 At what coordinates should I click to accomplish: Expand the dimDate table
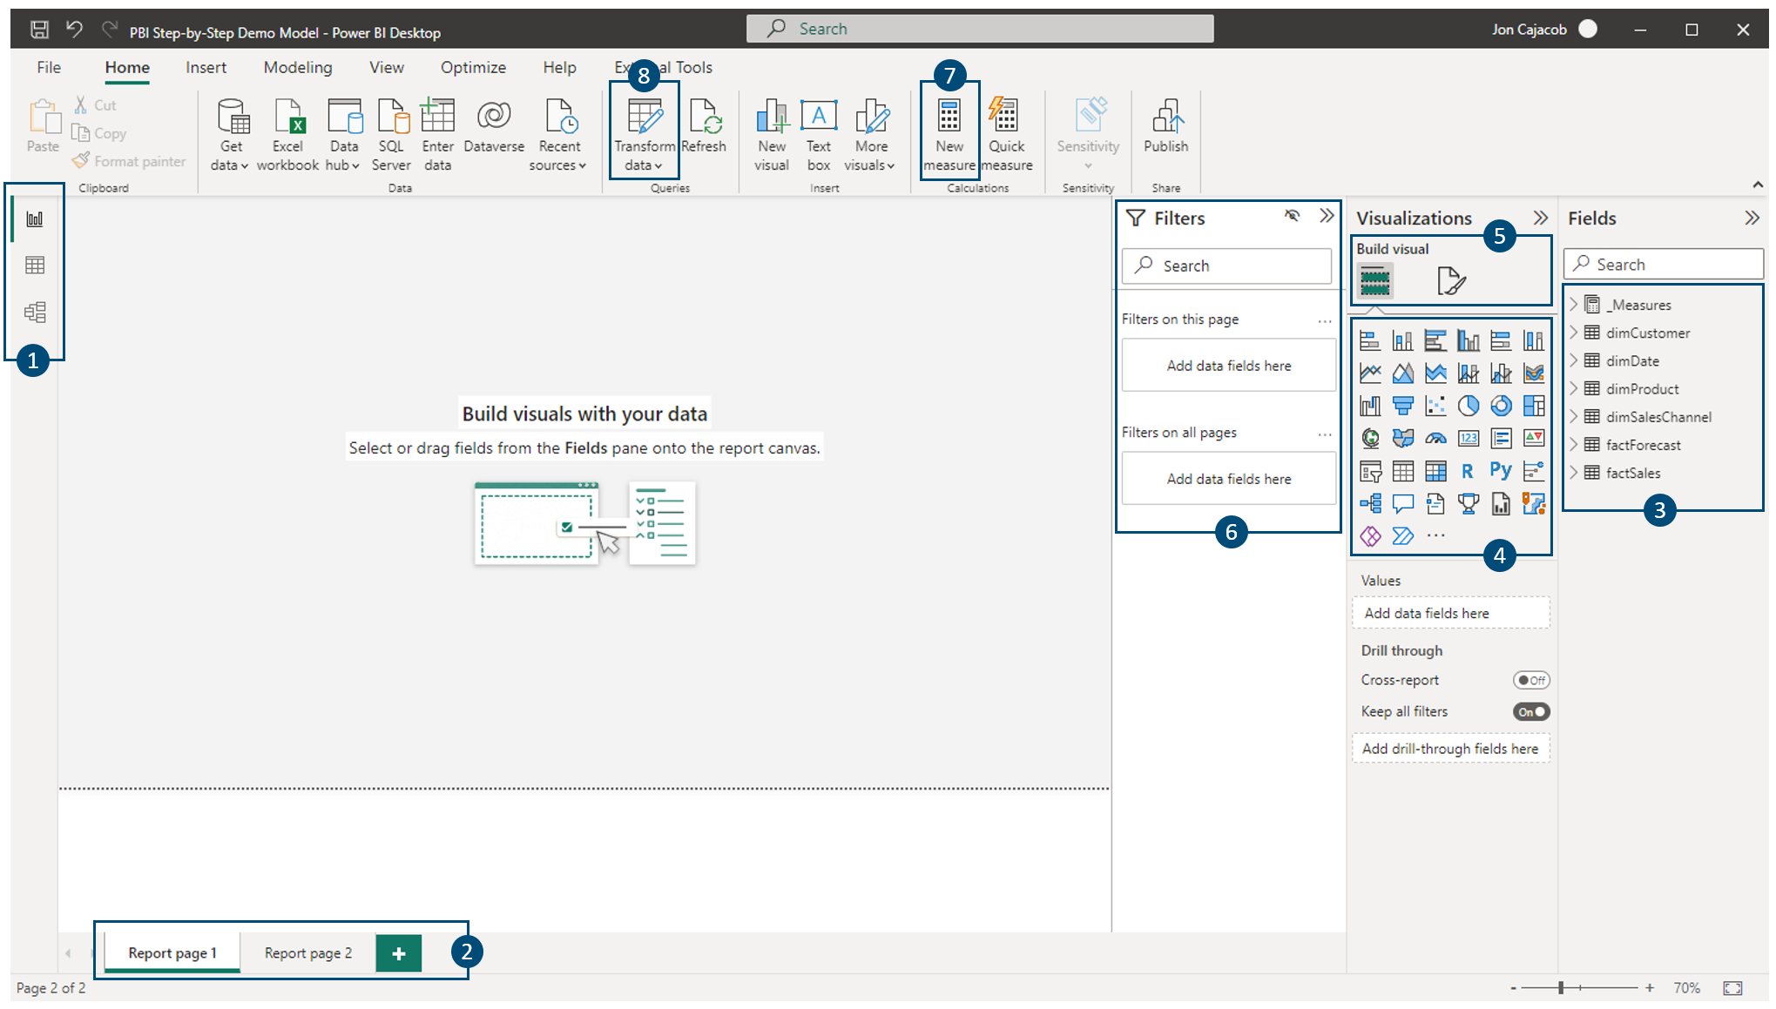coord(1574,360)
